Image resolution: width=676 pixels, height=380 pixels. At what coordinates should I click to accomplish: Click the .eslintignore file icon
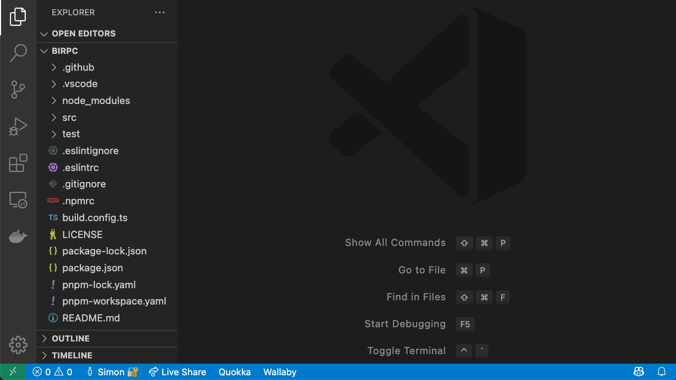53,151
